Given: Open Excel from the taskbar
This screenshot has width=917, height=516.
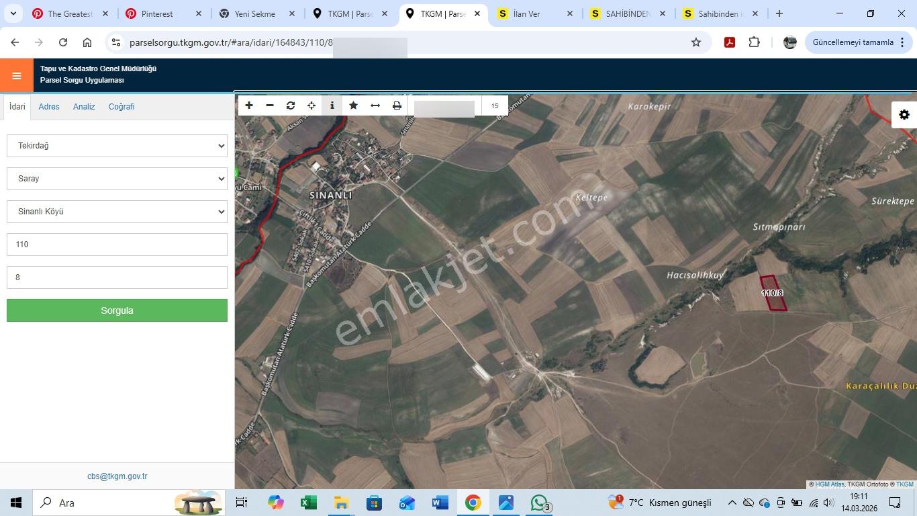Looking at the screenshot, I should (308, 503).
